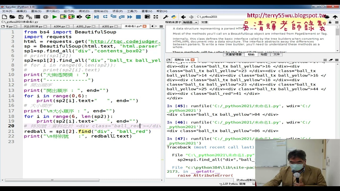Open file using the folder icon
This screenshot has height=191, width=340.
point(12,17)
